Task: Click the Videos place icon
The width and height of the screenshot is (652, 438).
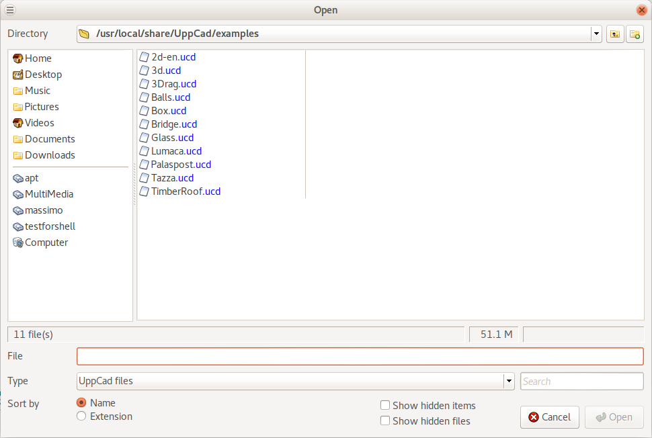Action: click(x=18, y=123)
